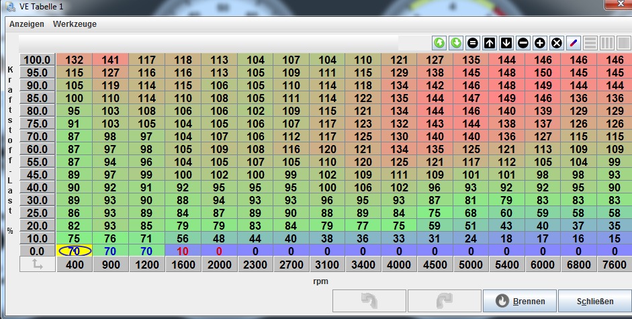
Task: Open the Werkzeuge menu
Action: (x=75, y=24)
